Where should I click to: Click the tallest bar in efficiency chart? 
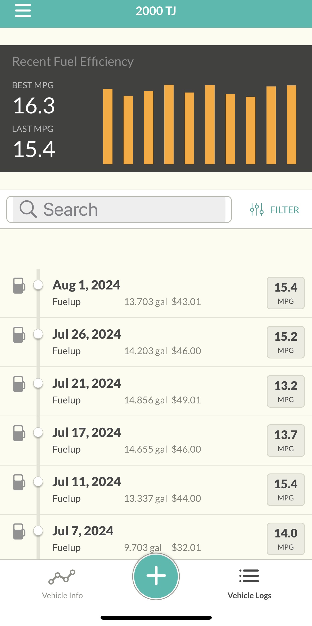pos(169,124)
